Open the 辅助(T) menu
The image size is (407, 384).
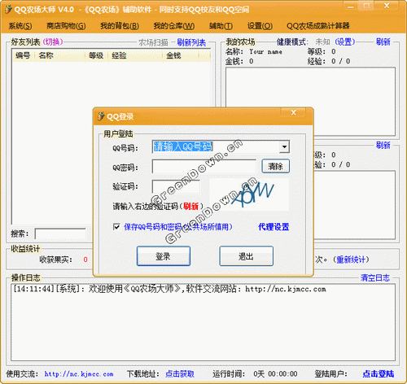[x=221, y=26]
